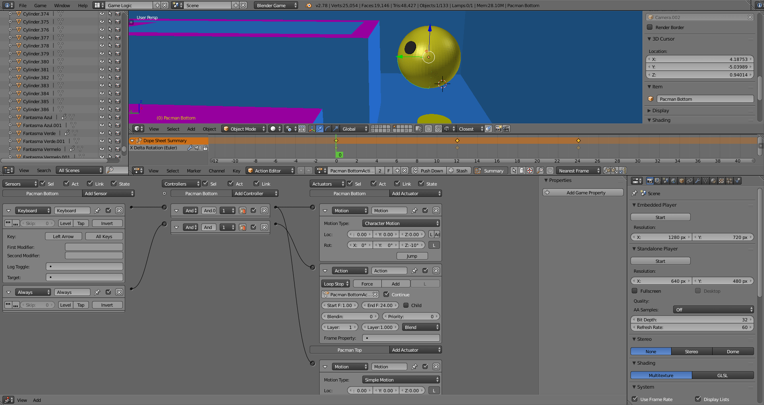Toggle Display Lists checkbox
764x405 pixels.
click(x=698, y=399)
